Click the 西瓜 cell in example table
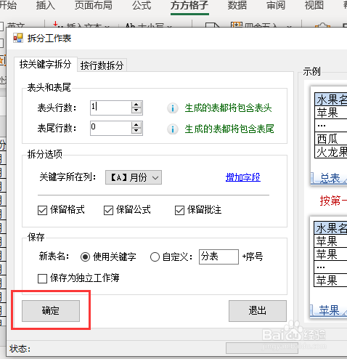The width and height of the screenshot is (347, 359). [330, 139]
